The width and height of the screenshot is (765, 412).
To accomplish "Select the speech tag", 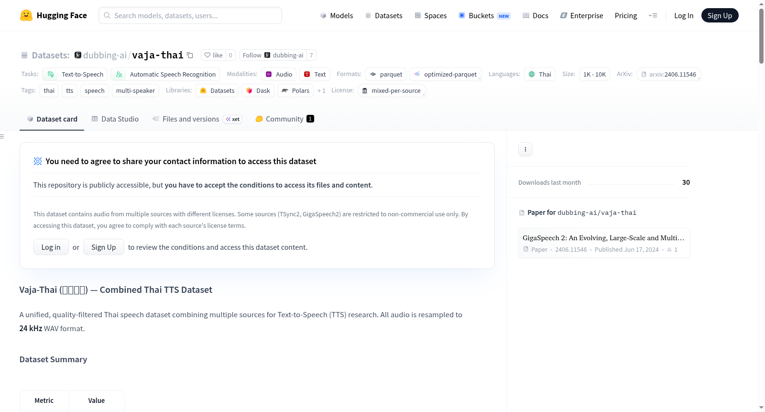I will coord(95,90).
